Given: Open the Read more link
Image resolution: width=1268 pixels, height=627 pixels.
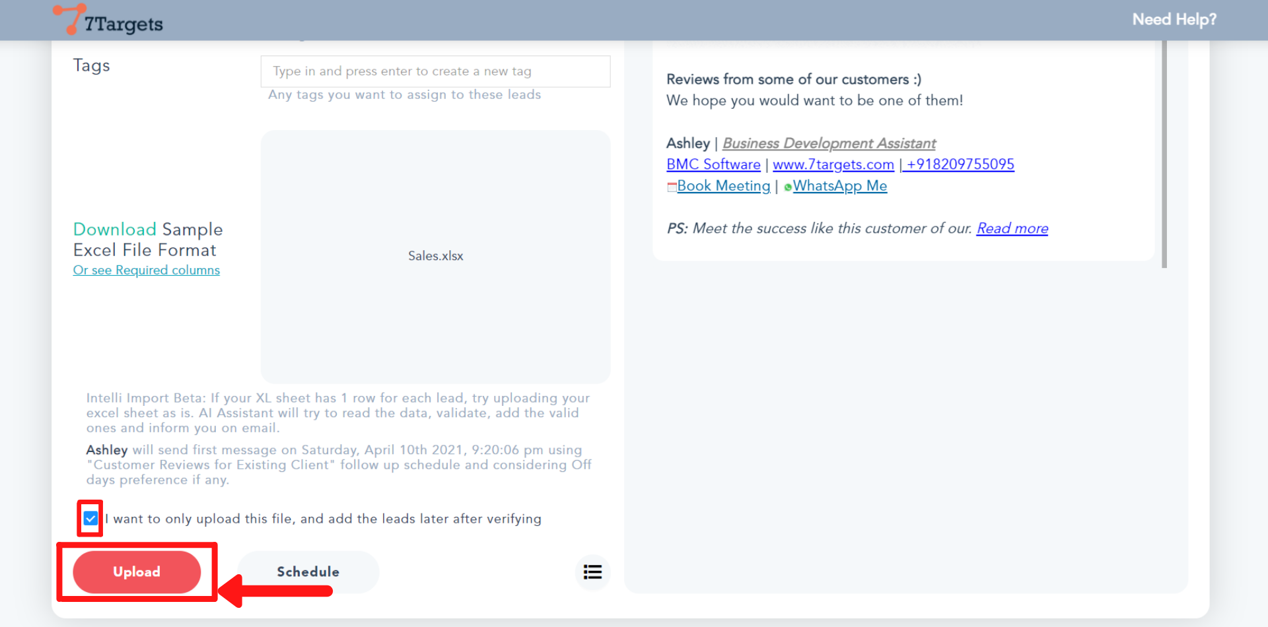Looking at the screenshot, I should pos(1012,228).
